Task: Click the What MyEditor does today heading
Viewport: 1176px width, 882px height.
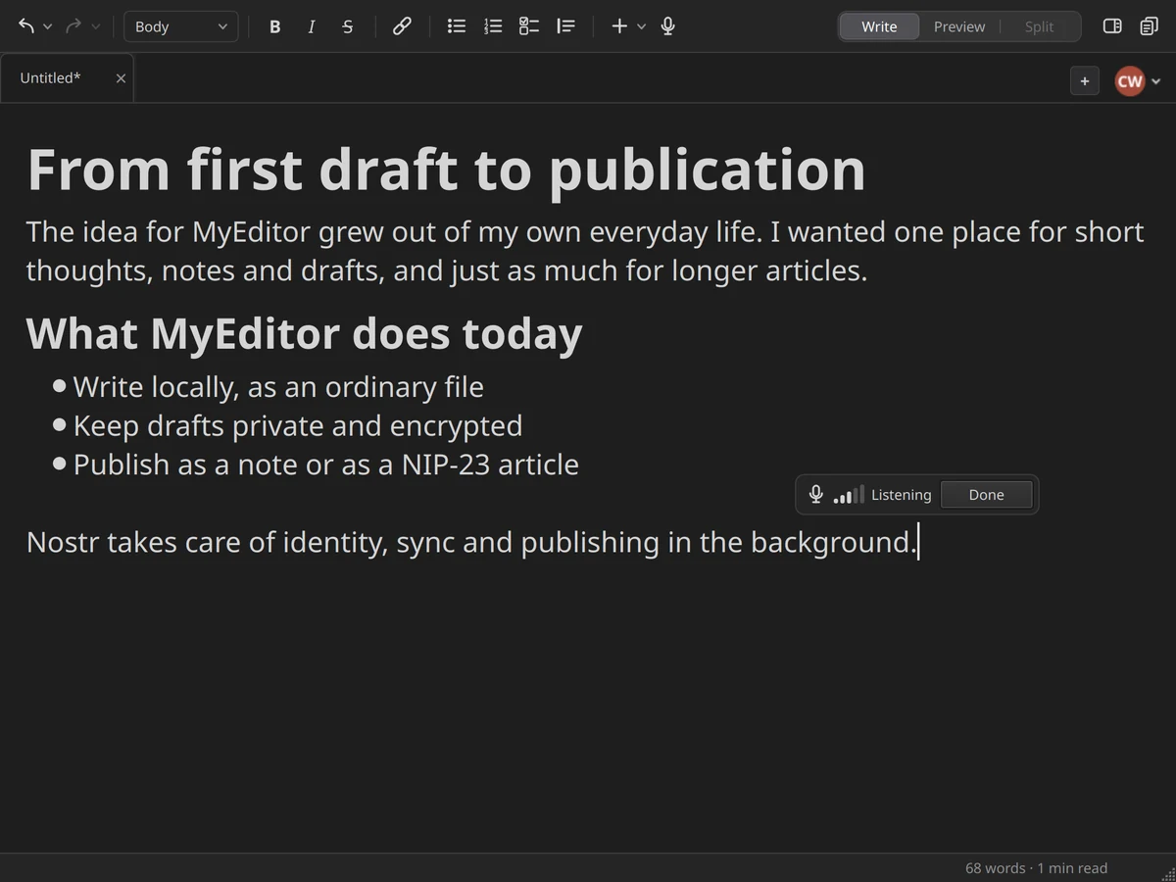Action: 304,333
